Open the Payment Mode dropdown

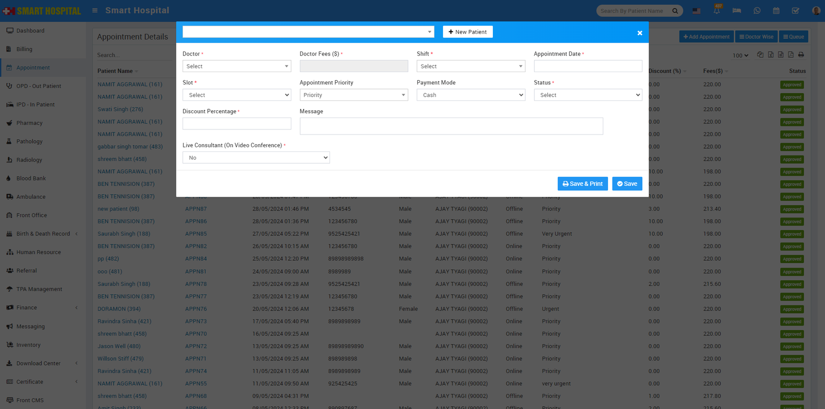[x=470, y=95]
